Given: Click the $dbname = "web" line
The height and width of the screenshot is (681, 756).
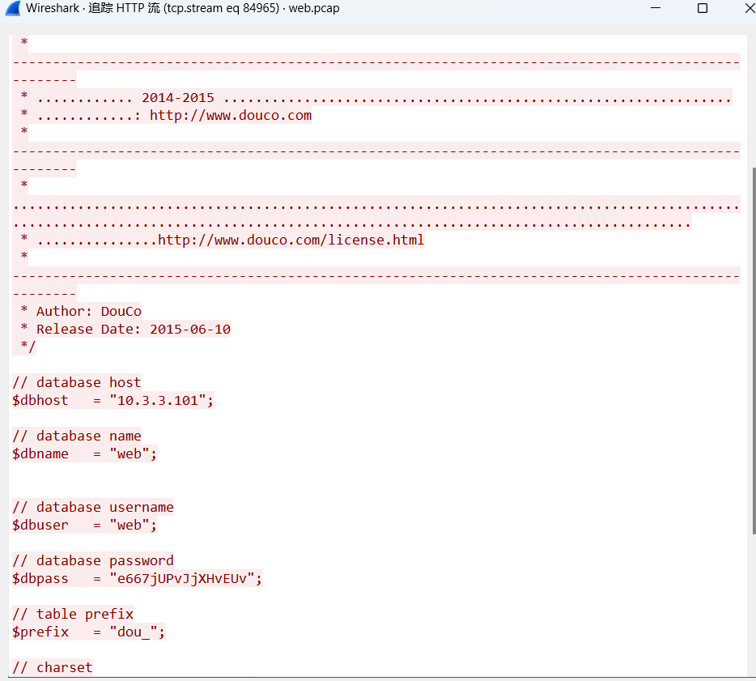Looking at the screenshot, I should [84, 453].
